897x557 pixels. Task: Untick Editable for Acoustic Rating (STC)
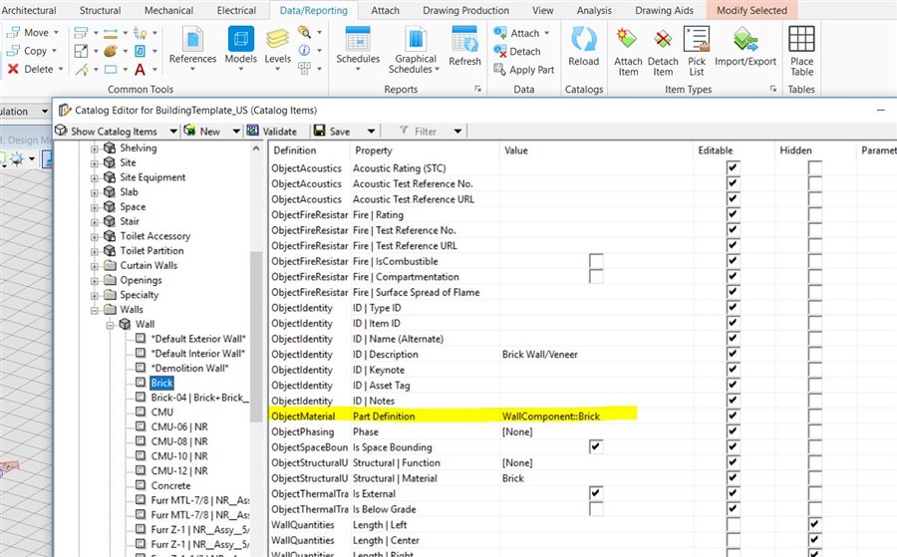tap(733, 167)
